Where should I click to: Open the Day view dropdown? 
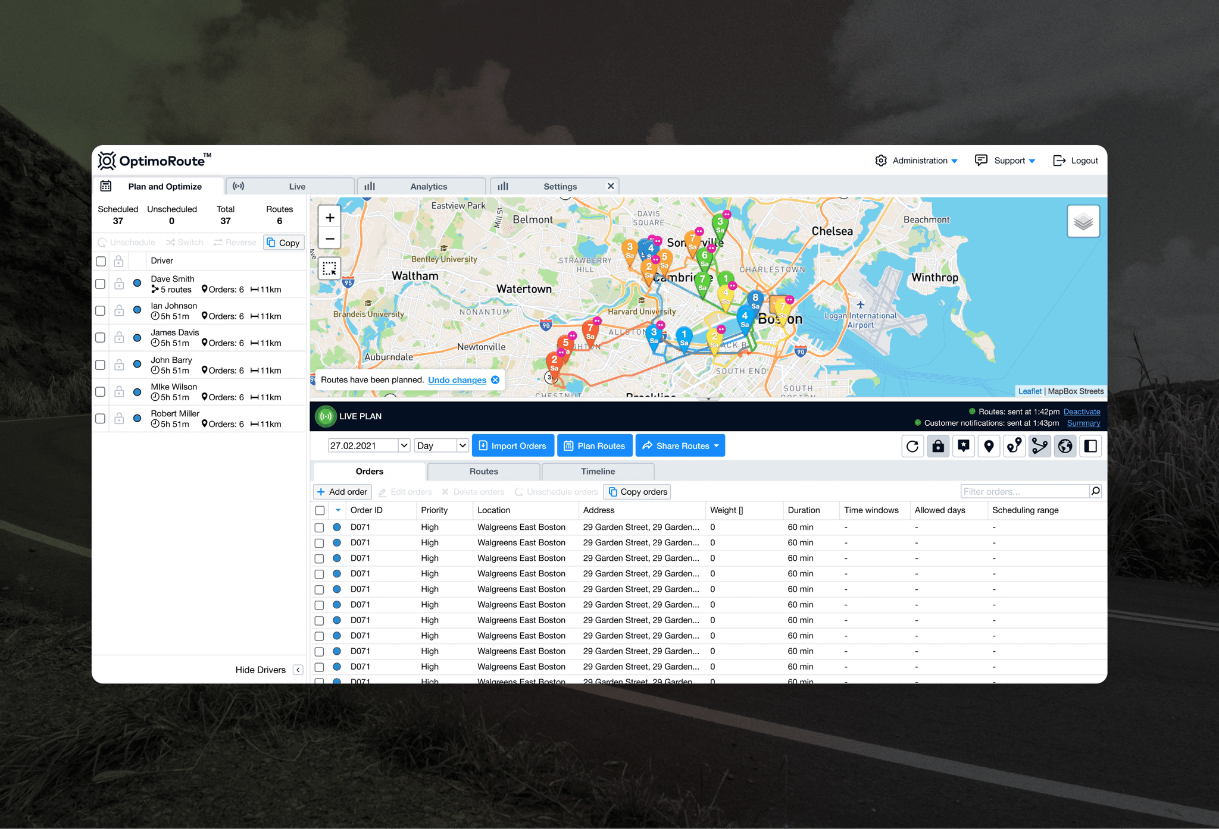[x=442, y=445]
